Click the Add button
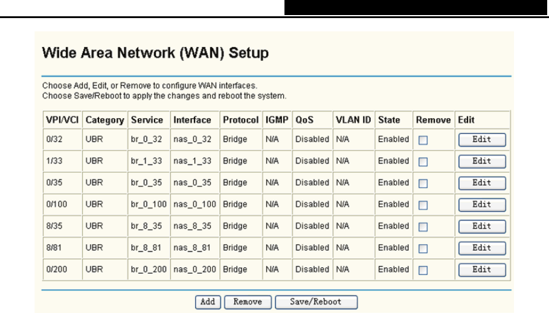The image size is (549, 313). pos(207,302)
